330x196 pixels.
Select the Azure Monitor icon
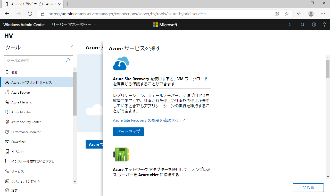7,112
